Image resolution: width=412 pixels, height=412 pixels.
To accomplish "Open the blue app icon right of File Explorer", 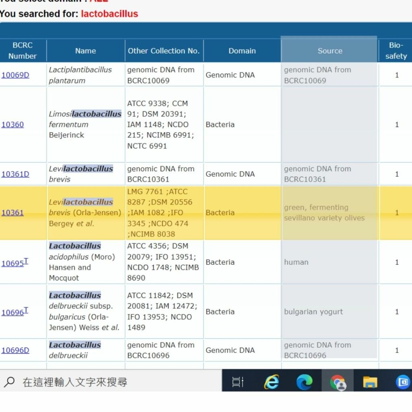I will pyautogui.click(x=402, y=382).
